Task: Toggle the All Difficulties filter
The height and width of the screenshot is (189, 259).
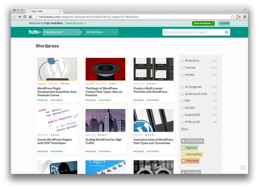Action: pos(193,141)
